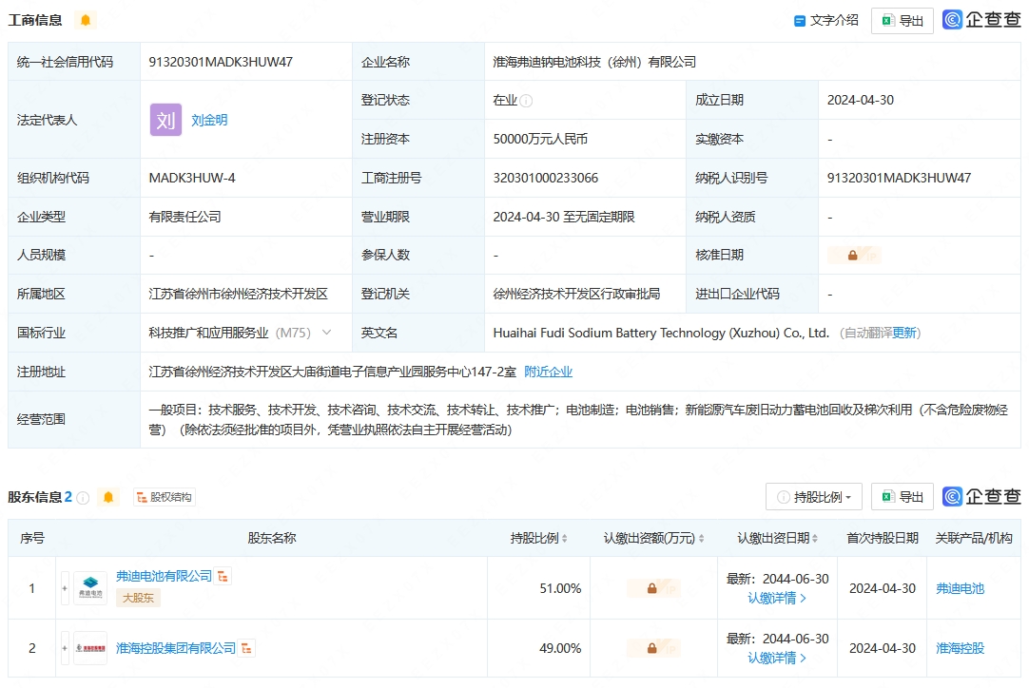The height and width of the screenshot is (688, 1029).
Task: Click the lock icon in 核准日期 row
Action: pyautogui.click(x=853, y=255)
